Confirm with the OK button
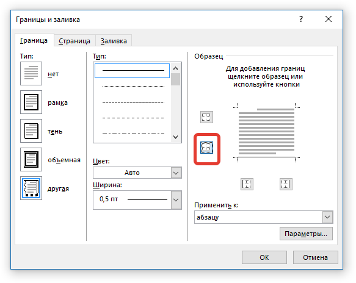Screen dimensions: 356x283 click(x=264, y=257)
